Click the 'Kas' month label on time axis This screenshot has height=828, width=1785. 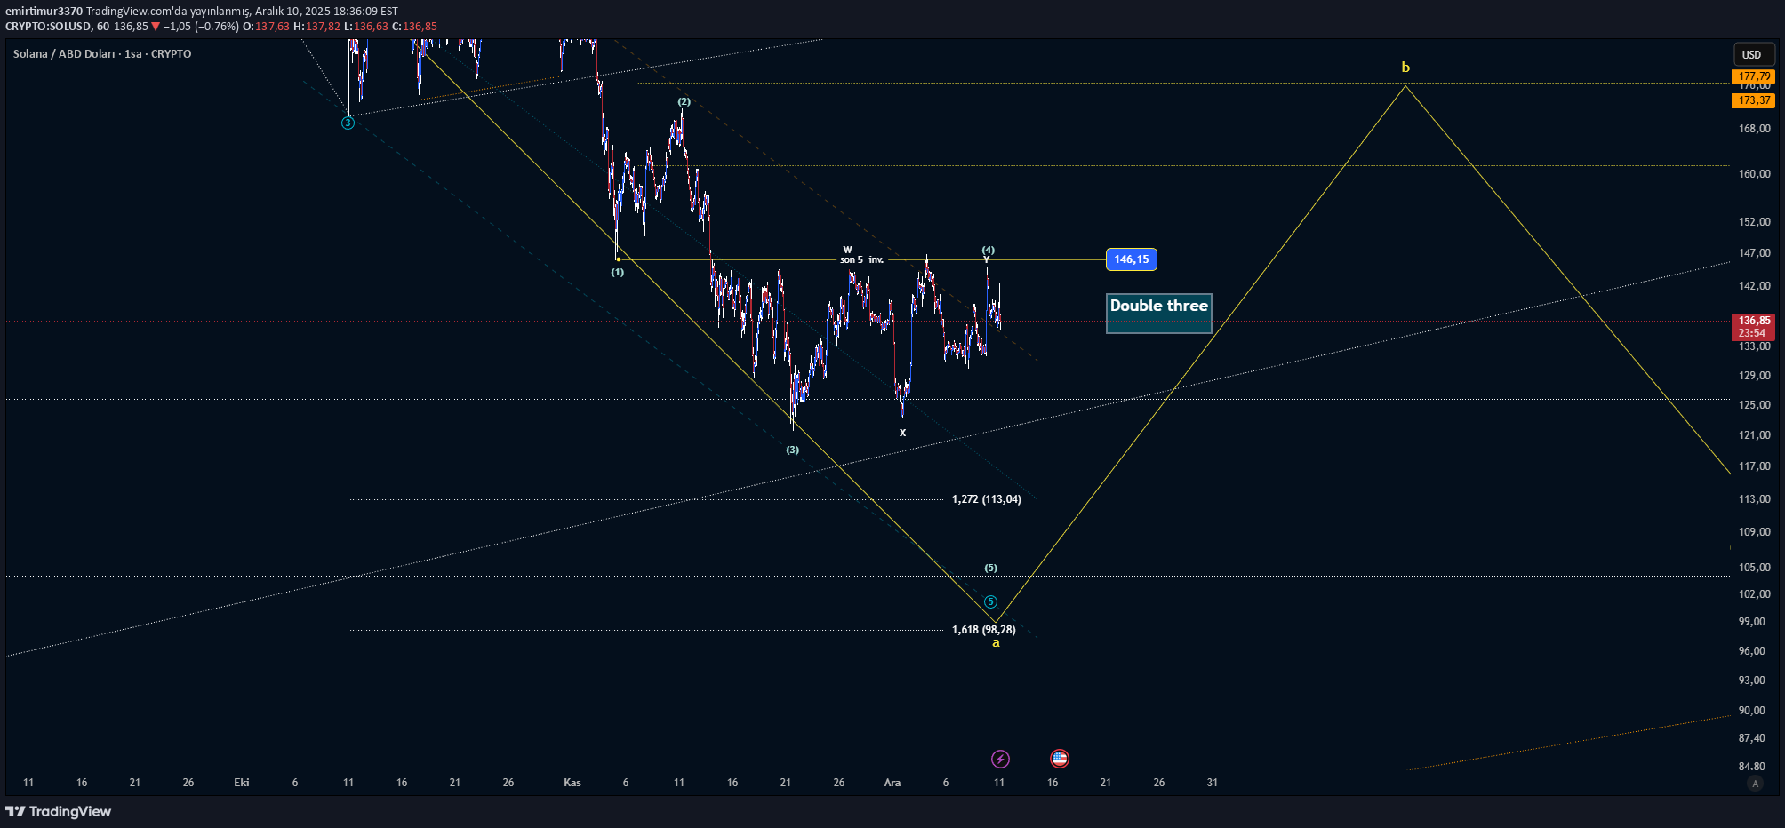(572, 783)
